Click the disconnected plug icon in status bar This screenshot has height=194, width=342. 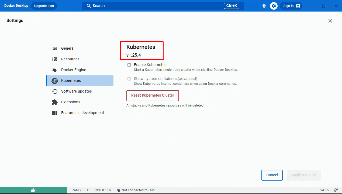pos(119,190)
